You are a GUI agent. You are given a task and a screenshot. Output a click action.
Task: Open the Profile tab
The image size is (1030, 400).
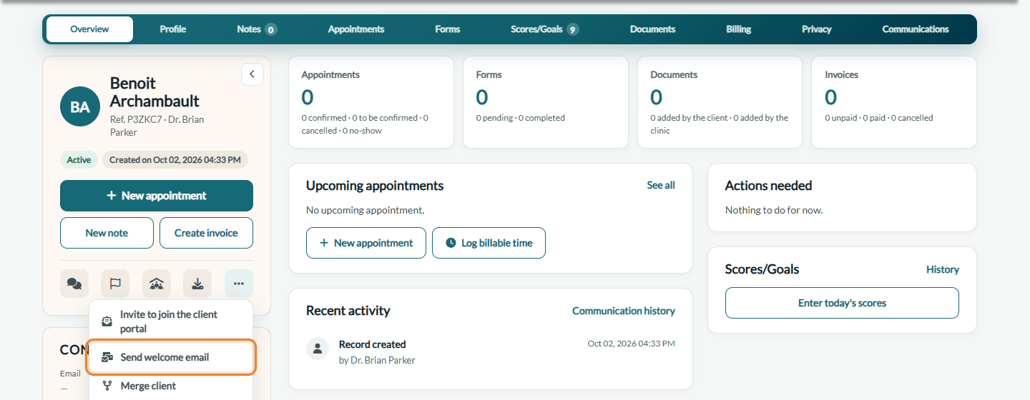pos(173,29)
